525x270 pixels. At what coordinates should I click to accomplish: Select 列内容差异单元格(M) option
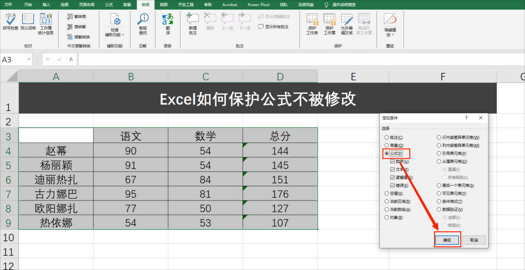pos(458,145)
